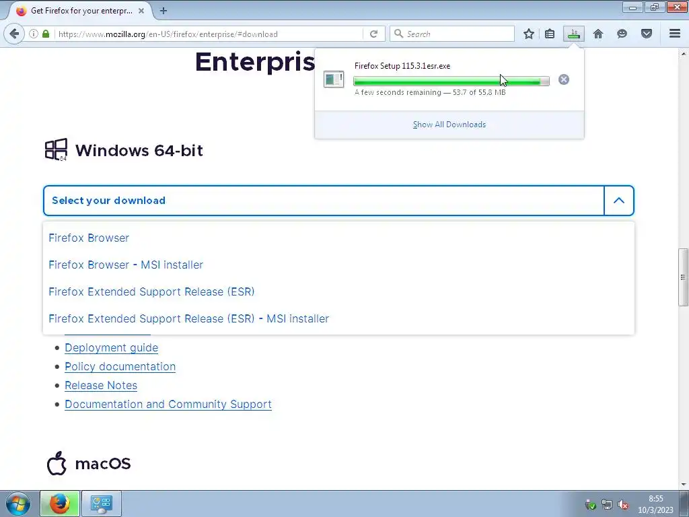
Task: Click the chevron arrow on download dropdown
Action: coord(619,201)
